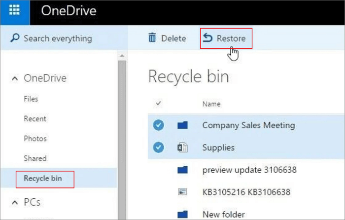Viewport: 345px width, 220px height.
Task: Select Shared in the navigation pane
Action: [x=35, y=158]
